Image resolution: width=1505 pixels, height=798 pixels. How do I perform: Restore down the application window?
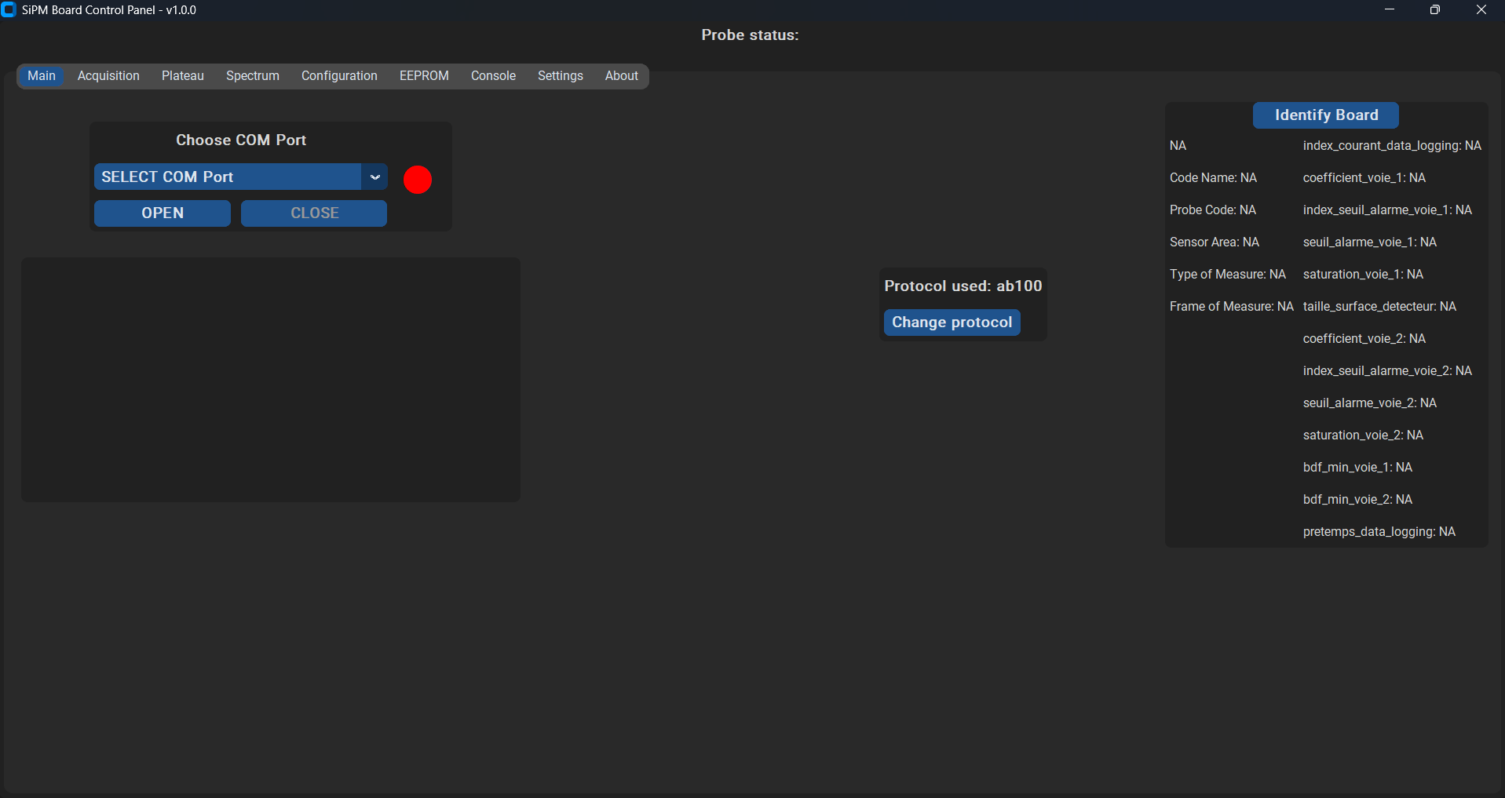[1435, 10]
